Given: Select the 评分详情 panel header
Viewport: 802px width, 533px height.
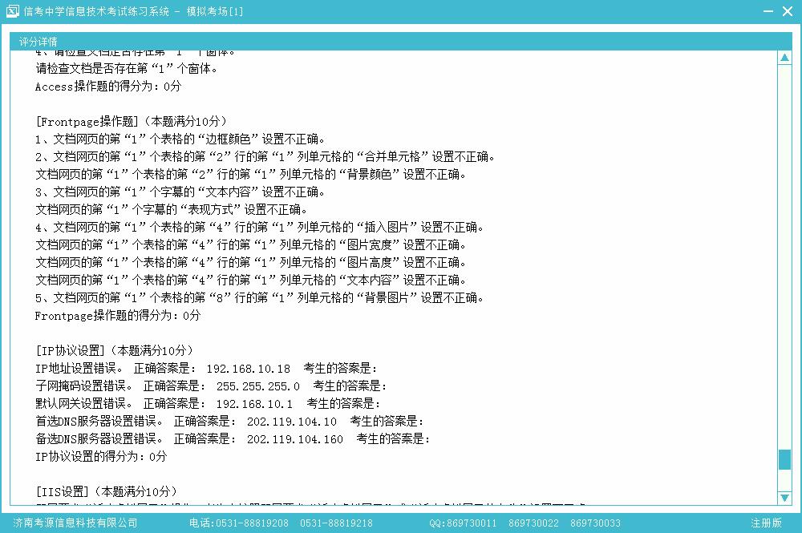Looking at the screenshot, I should pyautogui.click(x=38, y=42).
